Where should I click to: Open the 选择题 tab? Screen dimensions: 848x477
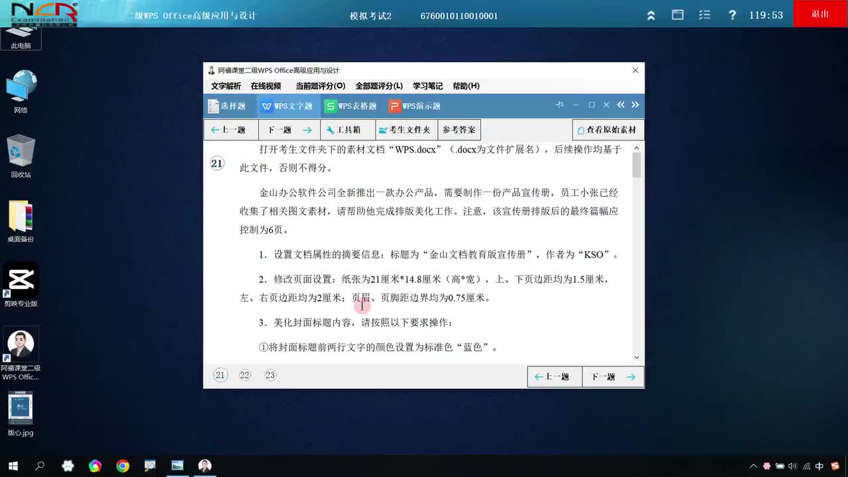tap(227, 106)
